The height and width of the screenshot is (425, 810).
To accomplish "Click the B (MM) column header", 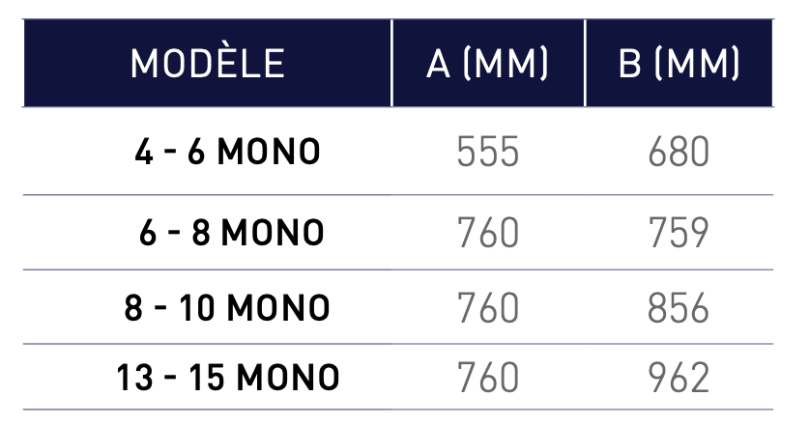I will click(679, 64).
